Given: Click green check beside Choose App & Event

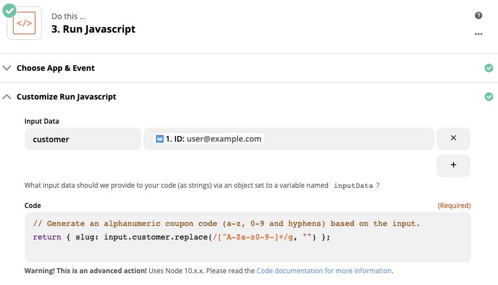Looking at the screenshot, I should coord(488,68).
